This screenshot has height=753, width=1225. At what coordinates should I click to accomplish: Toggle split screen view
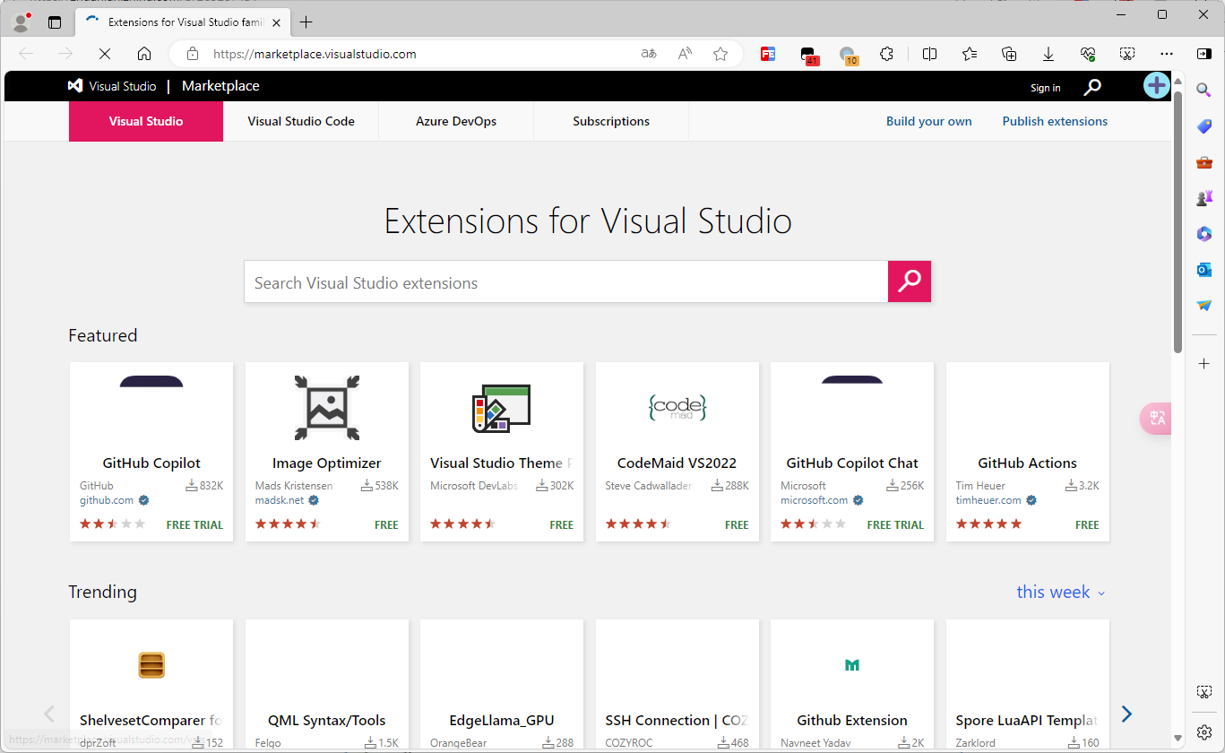pos(929,54)
